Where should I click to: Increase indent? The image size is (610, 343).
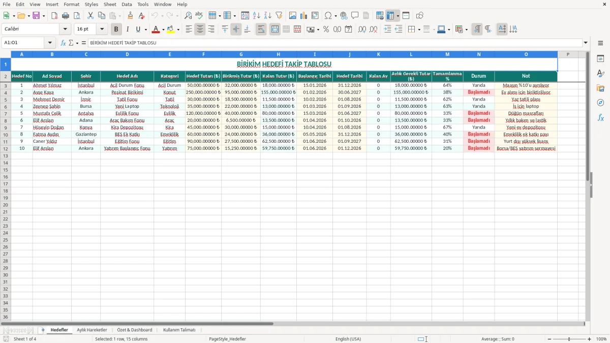(x=387, y=29)
